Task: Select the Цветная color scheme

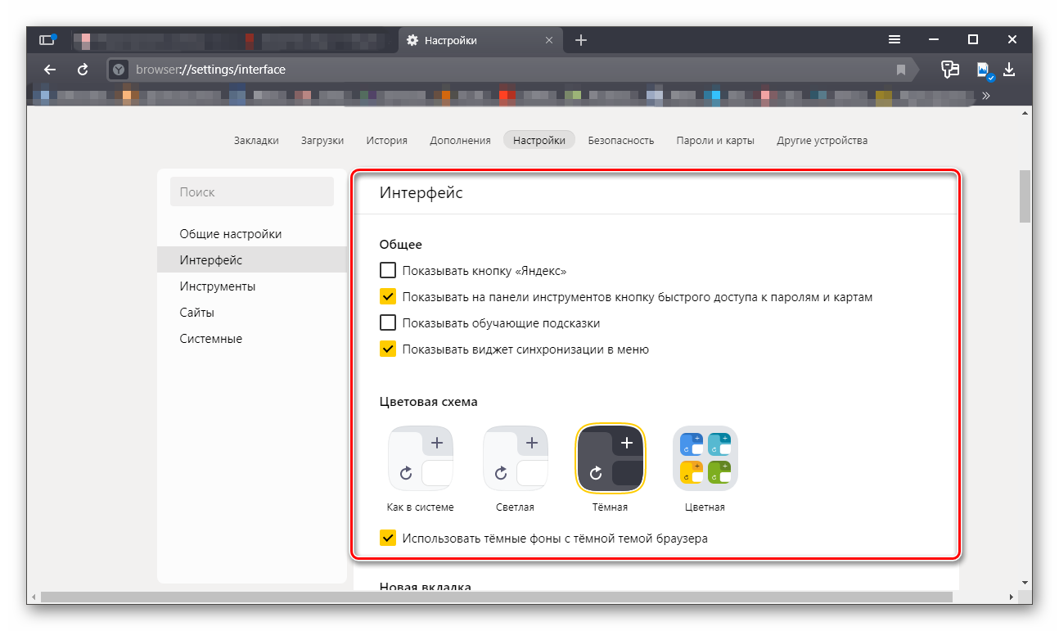Action: (x=705, y=459)
